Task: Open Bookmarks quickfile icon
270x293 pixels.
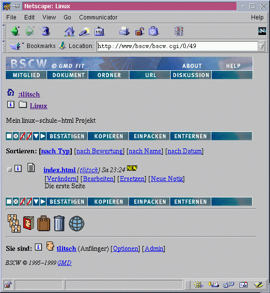Action: (x=16, y=46)
